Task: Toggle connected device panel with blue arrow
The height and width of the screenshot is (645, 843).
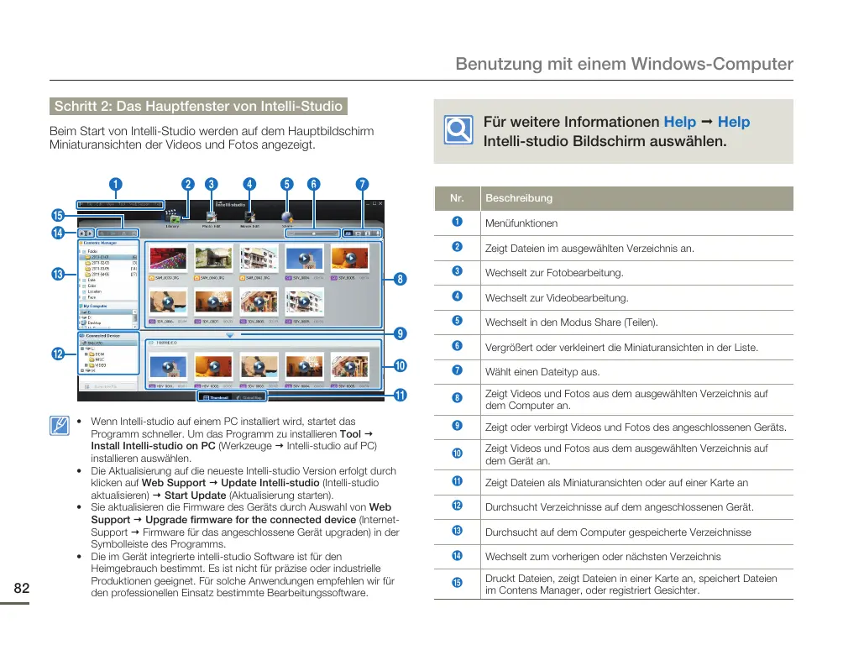Action: pyautogui.click(x=231, y=334)
